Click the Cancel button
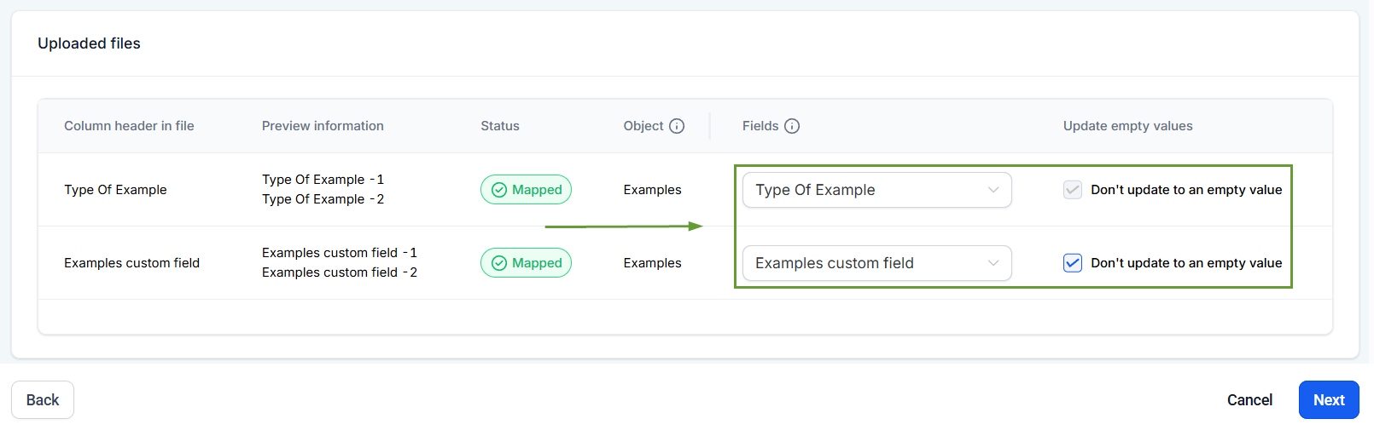This screenshot has width=1374, height=430. [x=1249, y=400]
